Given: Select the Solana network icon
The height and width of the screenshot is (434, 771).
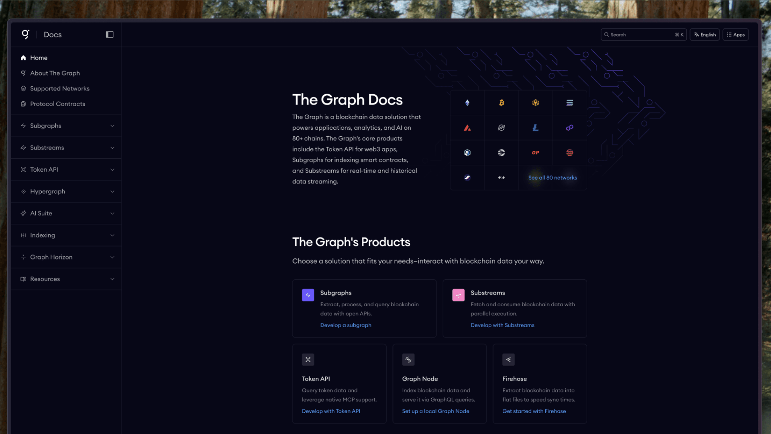Looking at the screenshot, I should (x=569, y=102).
